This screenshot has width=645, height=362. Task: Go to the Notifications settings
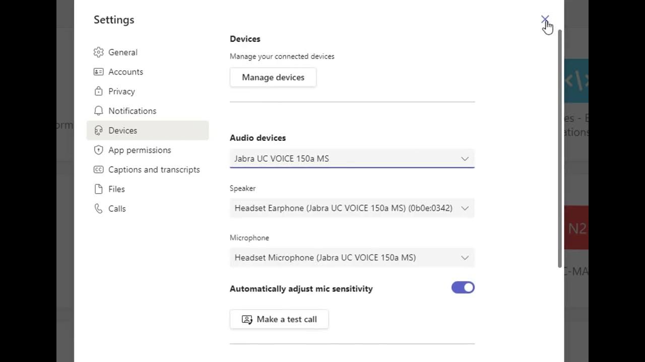[132, 111]
